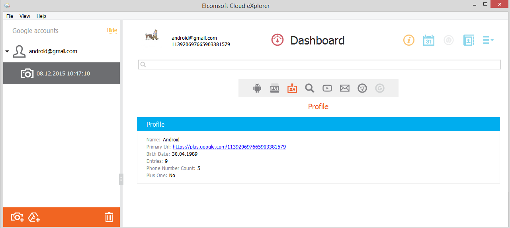Screen dimensions: 510x228
Task: Select the android@gmail.com account in the sidebar
Action: click(53, 51)
